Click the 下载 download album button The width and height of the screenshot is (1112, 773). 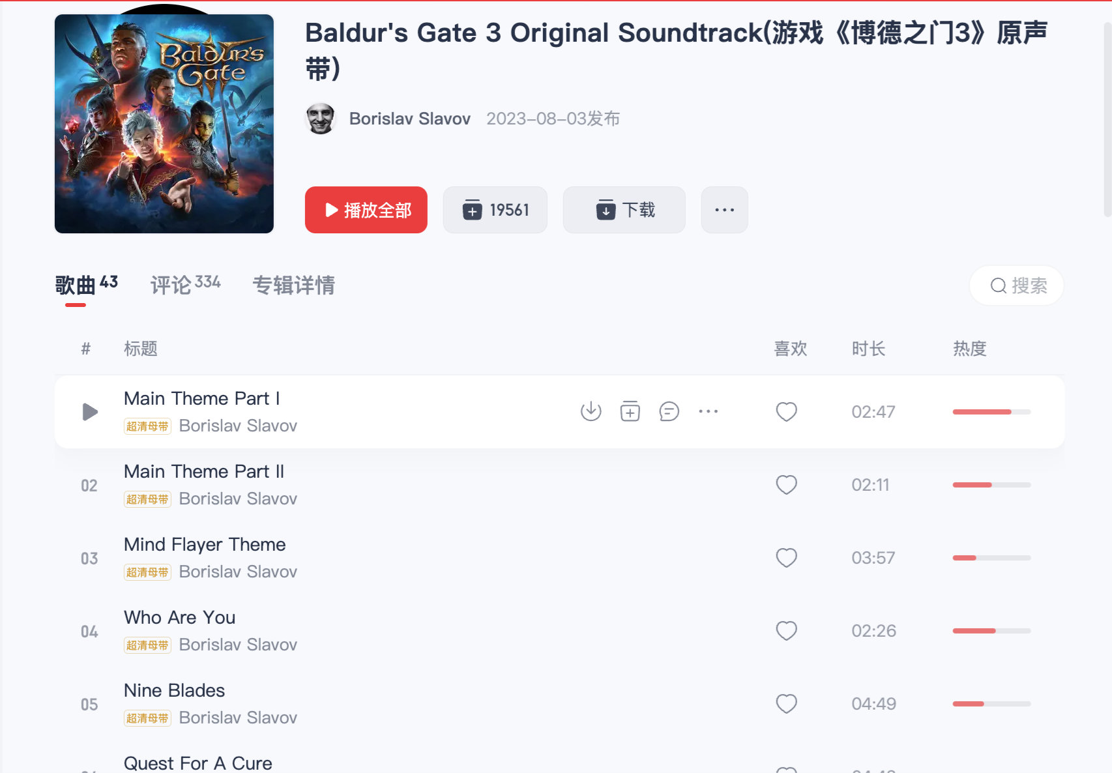coord(624,210)
